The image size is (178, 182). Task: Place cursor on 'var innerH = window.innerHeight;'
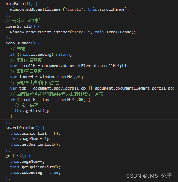coord(47,77)
